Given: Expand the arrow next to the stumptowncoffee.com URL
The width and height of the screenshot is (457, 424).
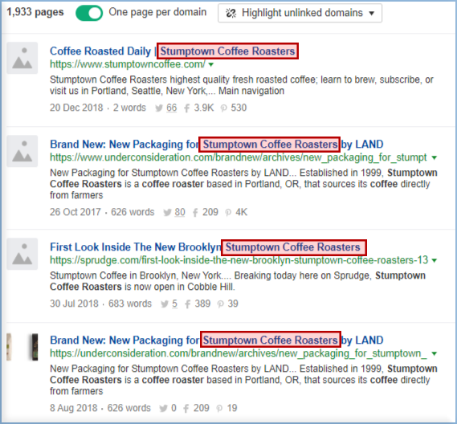Looking at the screenshot, I should (211, 65).
